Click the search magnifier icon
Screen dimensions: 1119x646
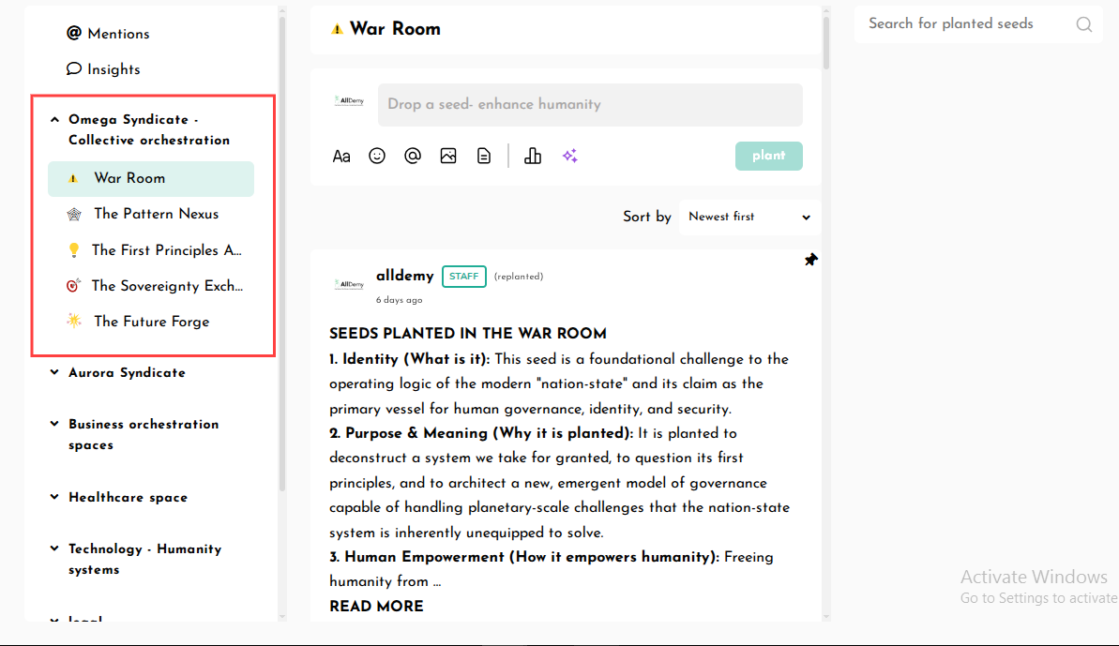[1083, 25]
